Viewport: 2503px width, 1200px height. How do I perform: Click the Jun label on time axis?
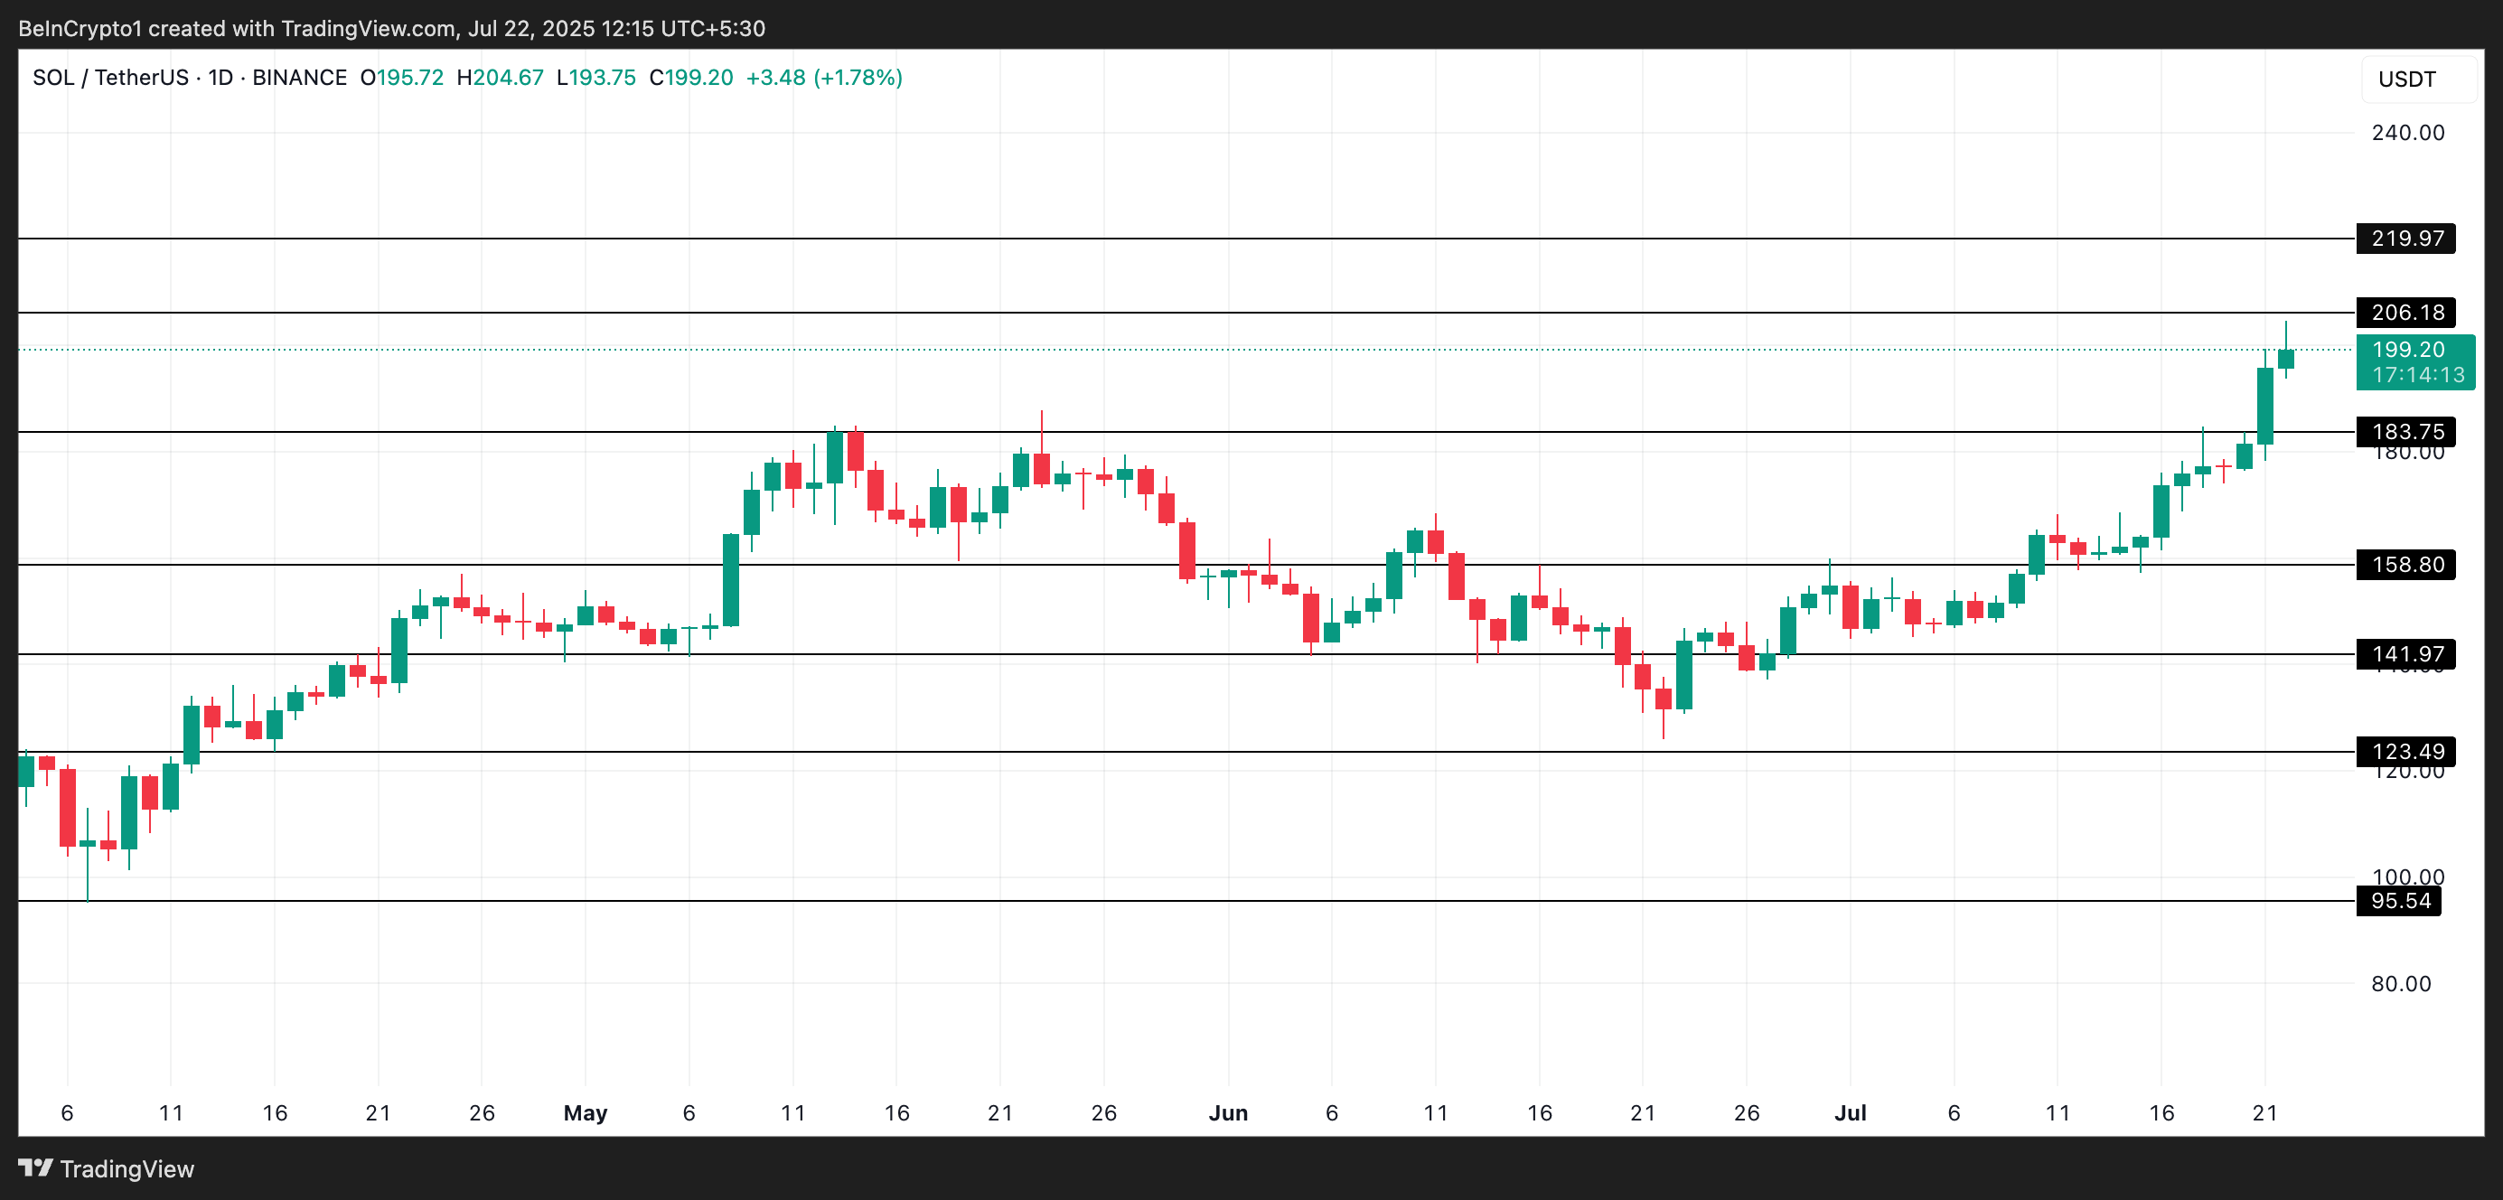point(1227,1112)
